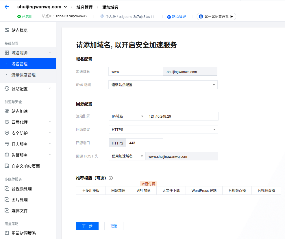Open the 使用加速域名 HOST header dropdown
The image size is (285, 239).
[x=127, y=156]
